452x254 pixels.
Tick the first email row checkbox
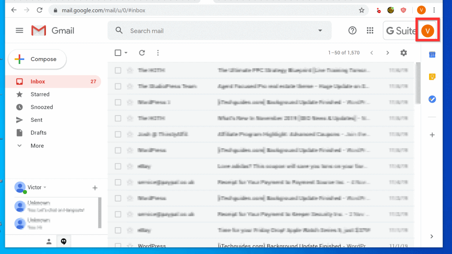coord(118,70)
